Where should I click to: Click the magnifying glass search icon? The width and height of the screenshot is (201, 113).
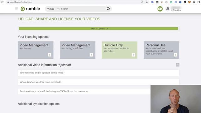point(108,9)
